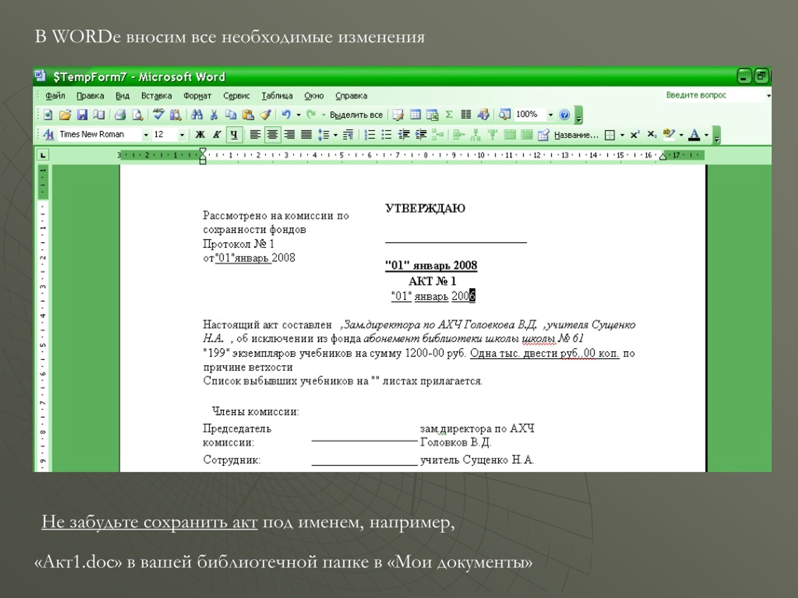Open Styles and Formatting AA icon
Viewport: 798px width, 598px height.
(x=48, y=135)
